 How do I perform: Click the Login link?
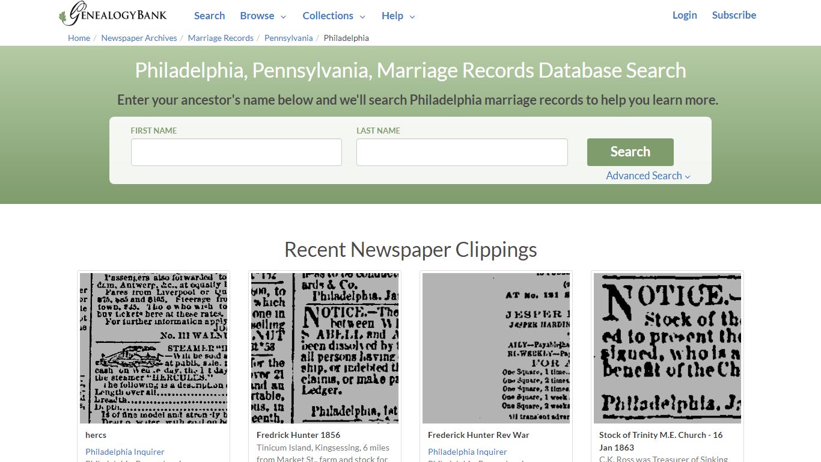[x=685, y=15]
